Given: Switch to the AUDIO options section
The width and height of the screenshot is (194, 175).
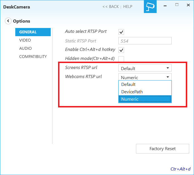Looking at the screenshot, I should click(x=25, y=48).
